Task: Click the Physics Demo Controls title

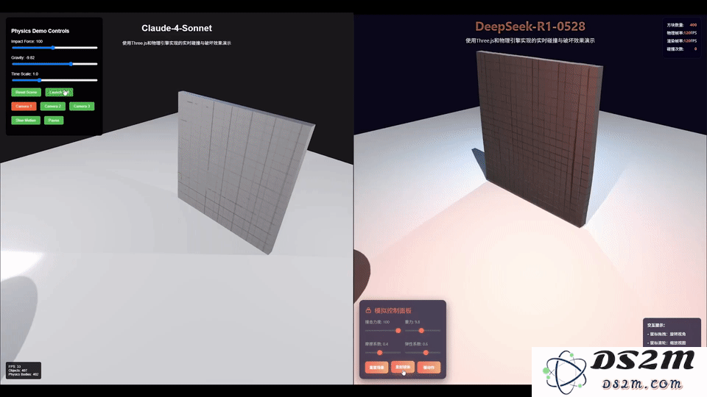Action: 40,31
